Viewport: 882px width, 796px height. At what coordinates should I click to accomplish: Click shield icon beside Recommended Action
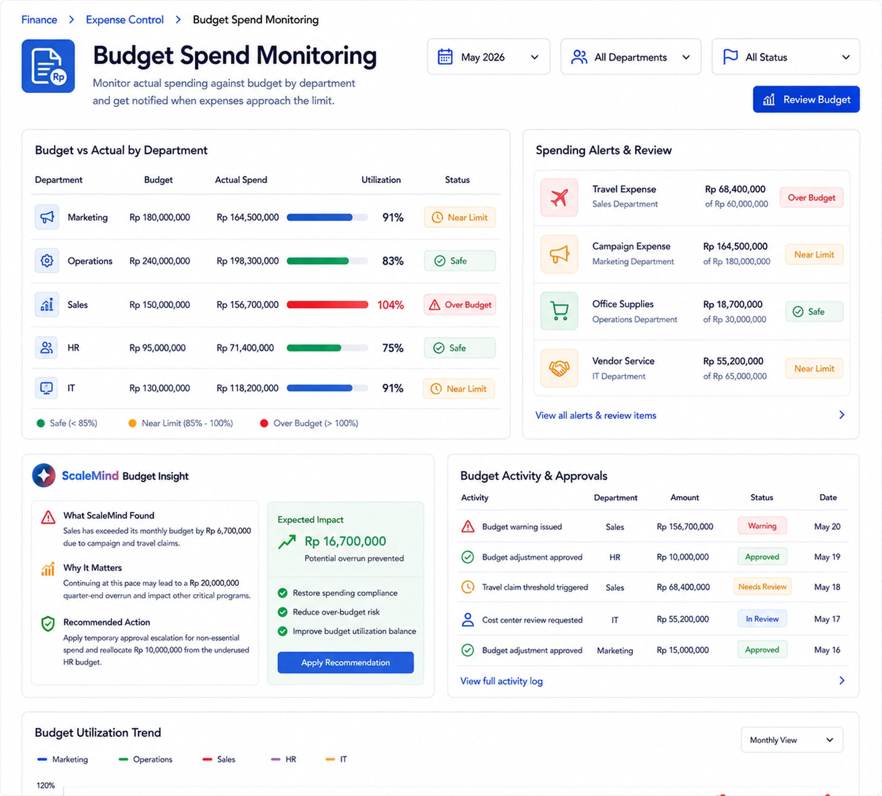(48, 624)
